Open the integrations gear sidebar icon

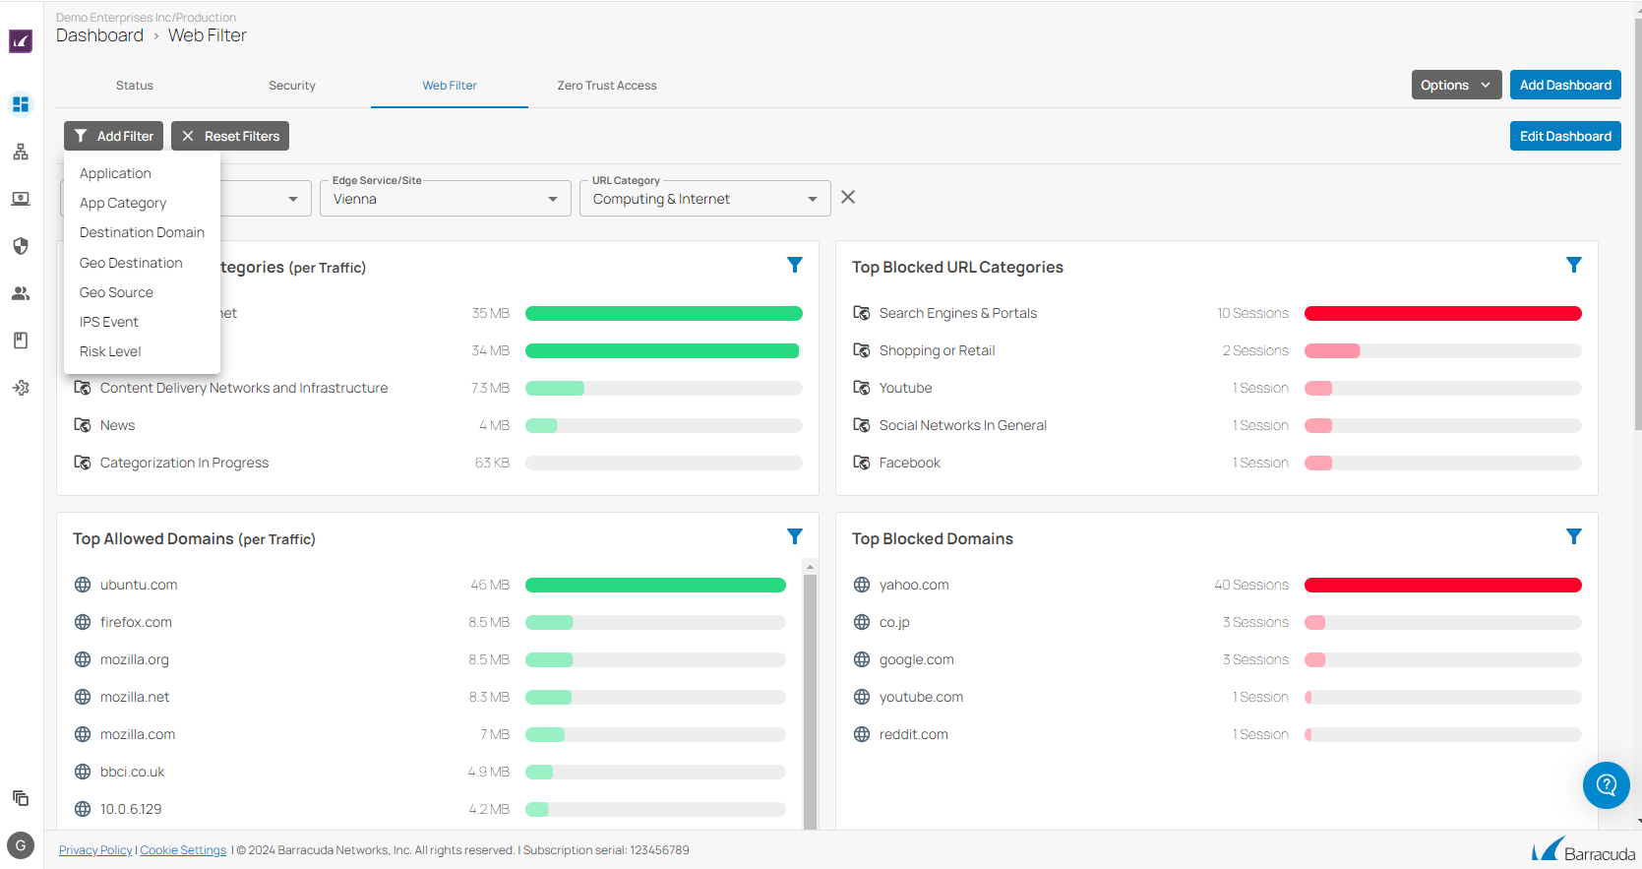21,388
